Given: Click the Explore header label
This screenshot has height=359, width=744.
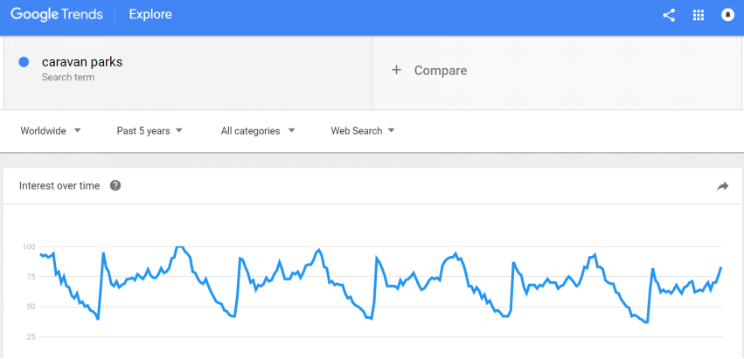Looking at the screenshot, I should pos(150,15).
